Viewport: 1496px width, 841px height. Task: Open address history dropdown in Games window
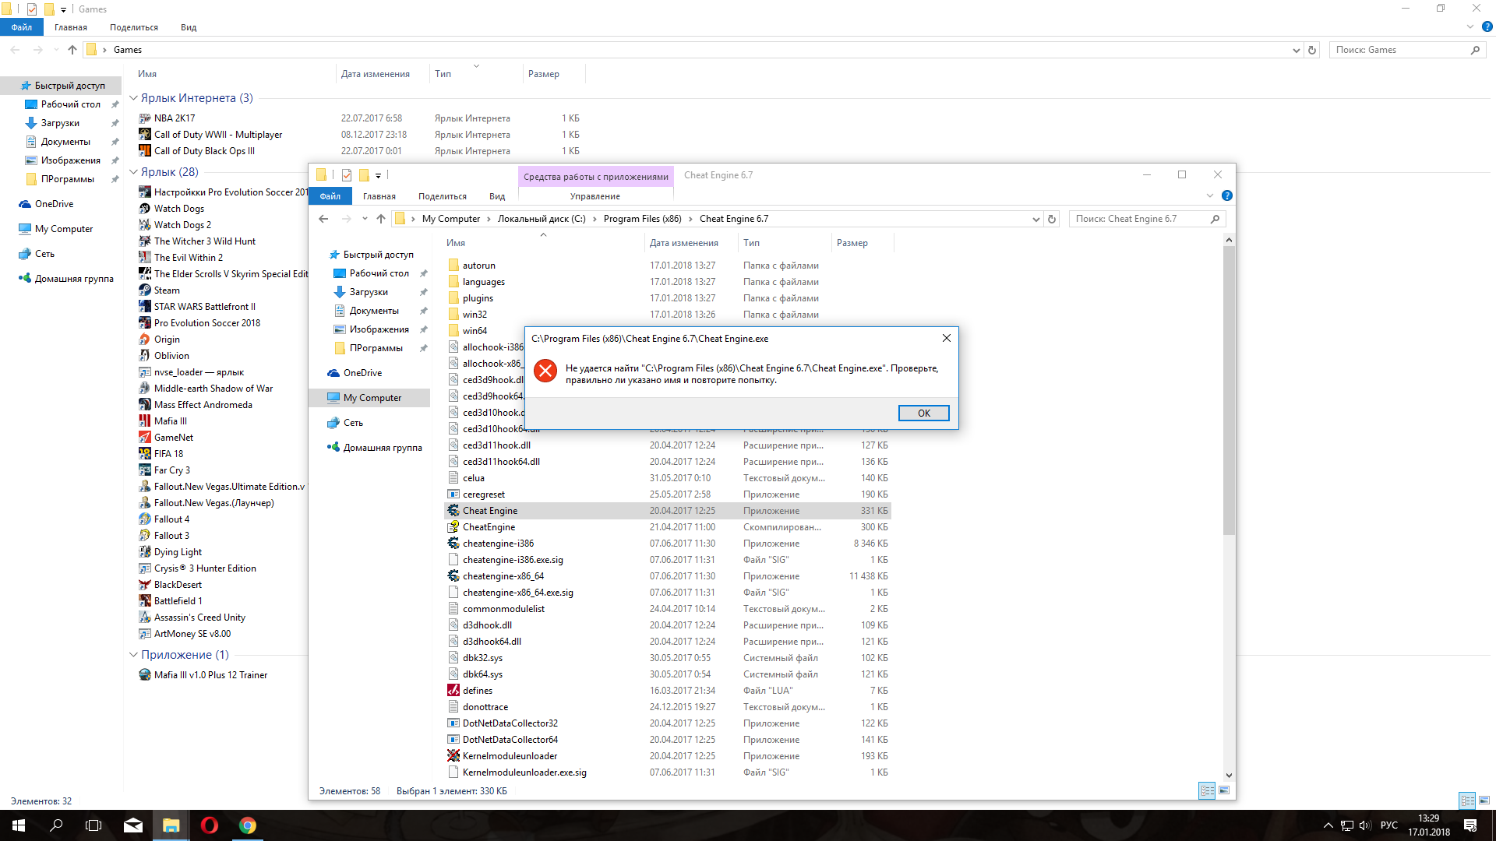(1297, 50)
